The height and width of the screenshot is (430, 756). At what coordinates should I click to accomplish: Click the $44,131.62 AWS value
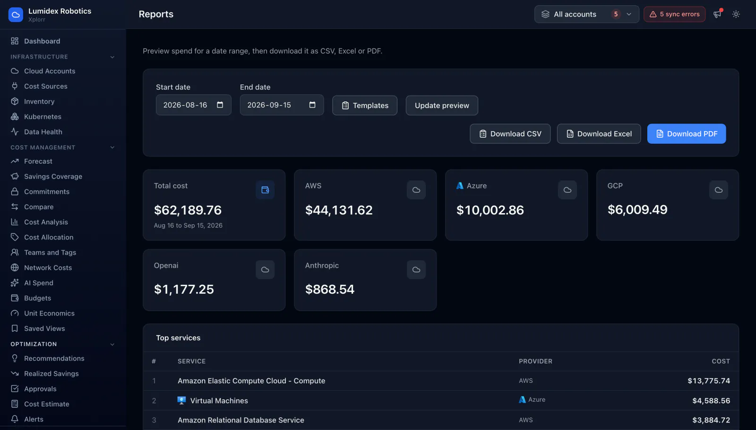click(x=339, y=210)
